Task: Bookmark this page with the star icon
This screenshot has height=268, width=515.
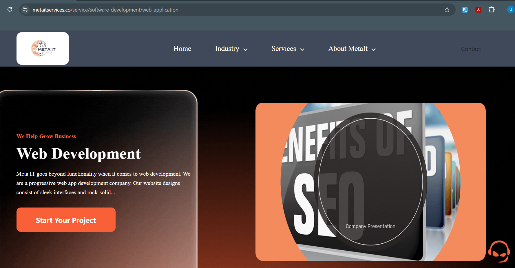Action: [x=447, y=10]
